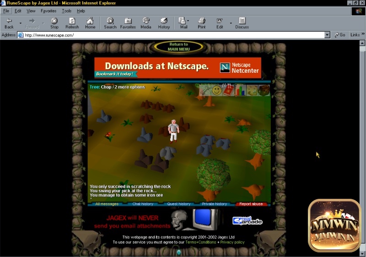
Task: Open the Forward button history dropdown arrow
Action: pyautogui.click(x=43, y=23)
